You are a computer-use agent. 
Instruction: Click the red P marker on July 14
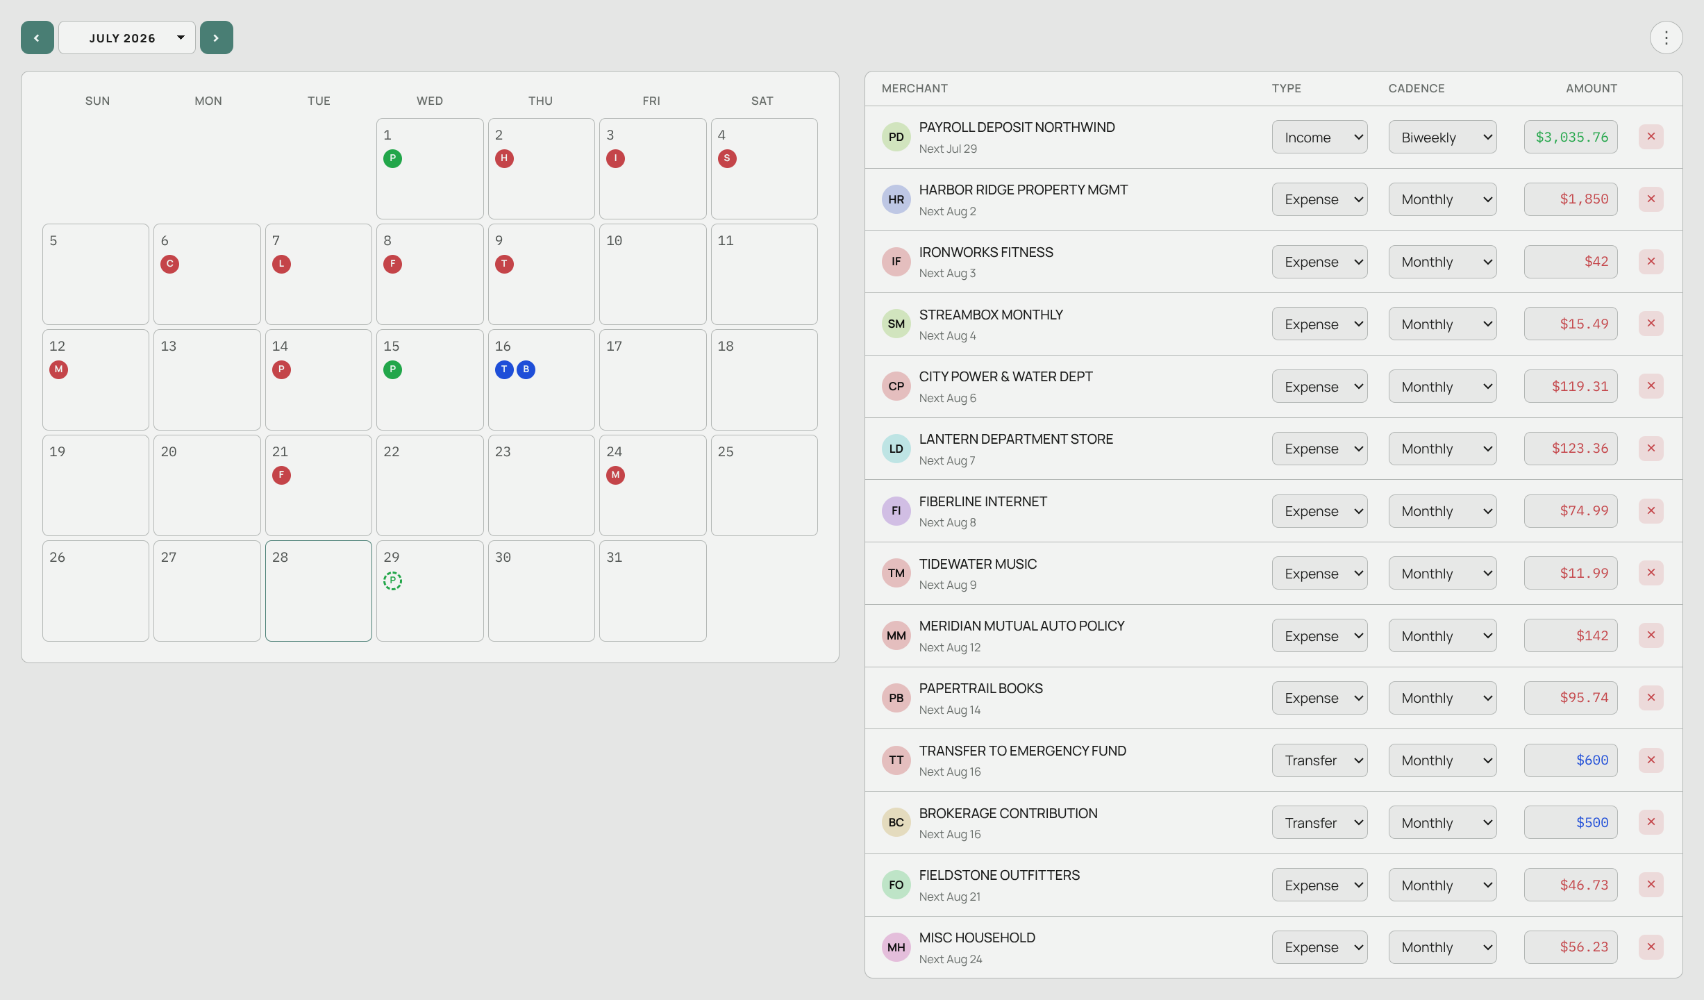tap(281, 369)
